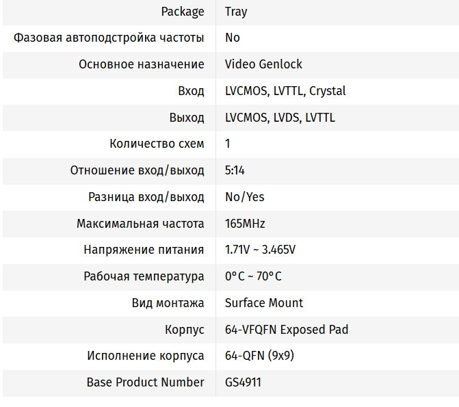Select the LVCMOS, LVDS, LVTTL value
The width and height of the screenshot is (459, 407).
280,118
